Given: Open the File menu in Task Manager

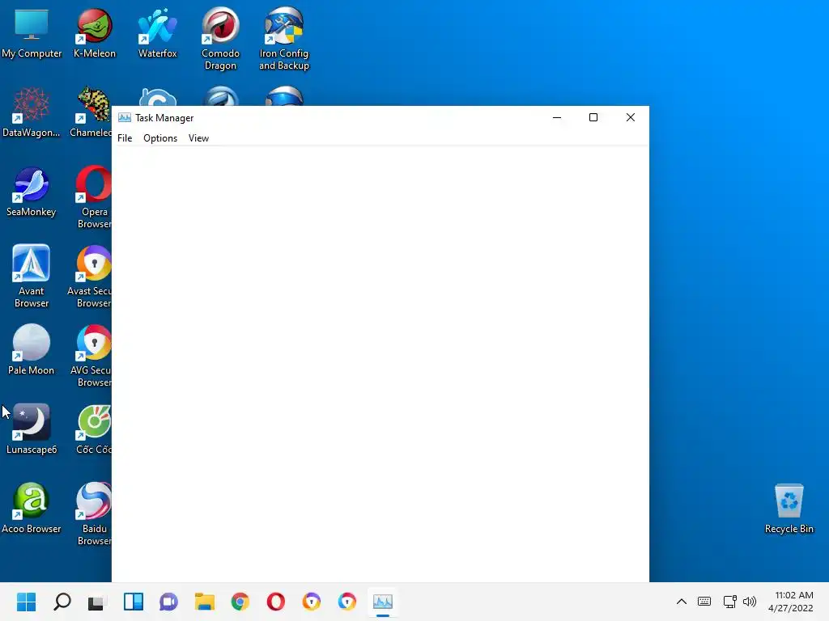Looking at the screenshot, I should coord(125,138).
